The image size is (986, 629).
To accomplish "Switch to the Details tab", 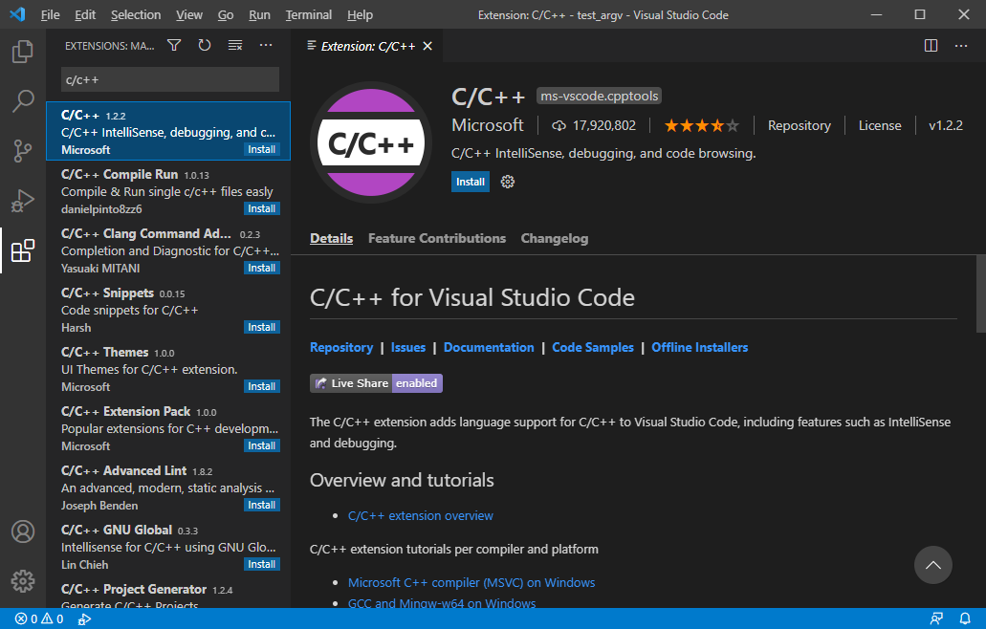I will [x=332, y=238].
